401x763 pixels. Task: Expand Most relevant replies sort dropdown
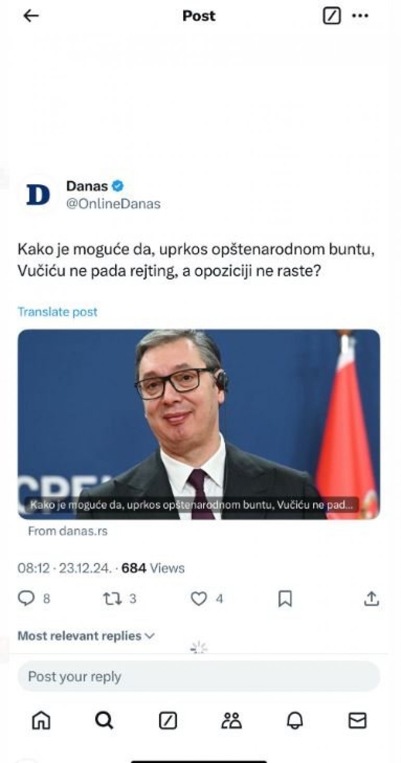pyautogui.click(x=86, y=636)
